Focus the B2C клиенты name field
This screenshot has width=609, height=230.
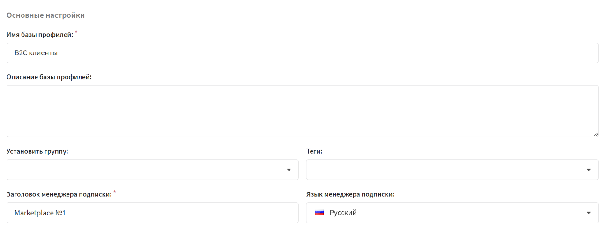tap(303, 53)
